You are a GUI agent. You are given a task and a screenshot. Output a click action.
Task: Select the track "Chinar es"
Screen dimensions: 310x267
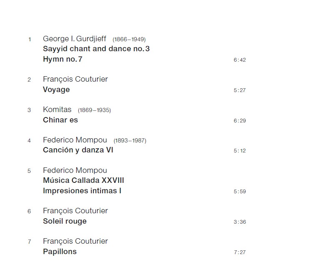pos(60,120)
